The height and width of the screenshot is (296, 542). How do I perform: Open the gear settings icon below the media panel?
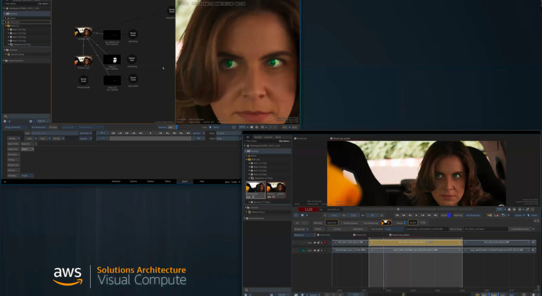coord(6,121)
